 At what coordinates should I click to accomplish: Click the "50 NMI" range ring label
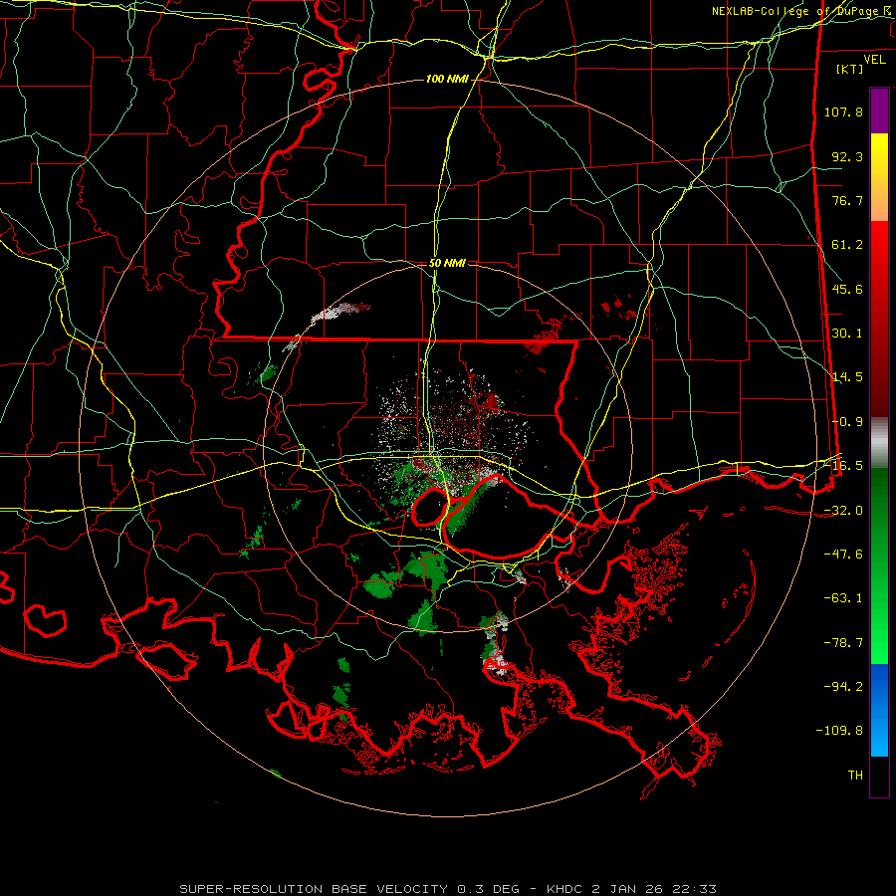[x=447, y=263]
